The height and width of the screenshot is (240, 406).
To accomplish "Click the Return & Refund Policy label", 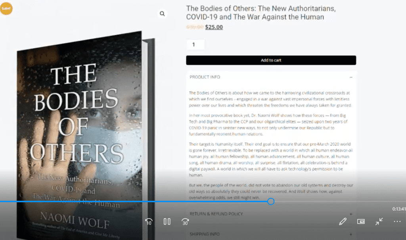I will pyautogui.click(x=216, y=214).
